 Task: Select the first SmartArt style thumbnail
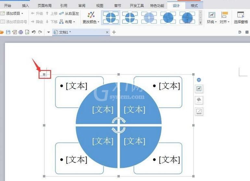tap(111, 18)
